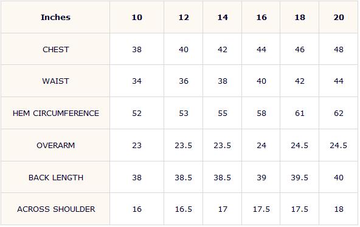Image resolution: width=360 pixels, height=227 pixels.
Task: Select hem circumference value 61
Action: coord(300,113)
